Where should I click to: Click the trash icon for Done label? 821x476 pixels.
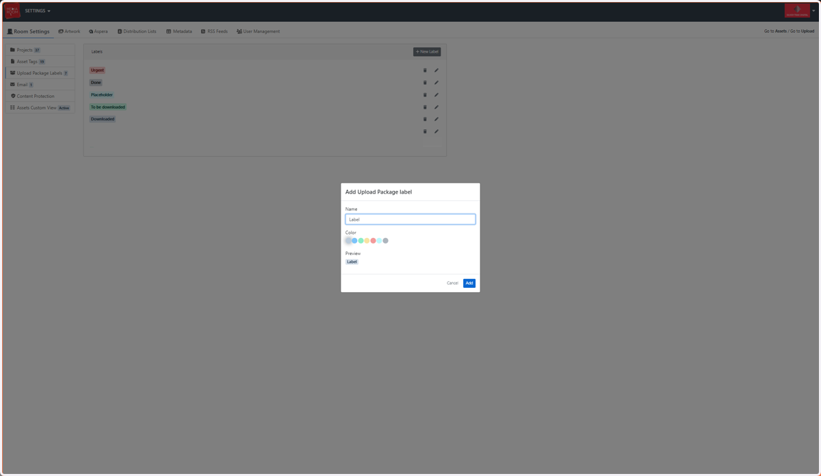pyautogui.click(x=425, y=83)
